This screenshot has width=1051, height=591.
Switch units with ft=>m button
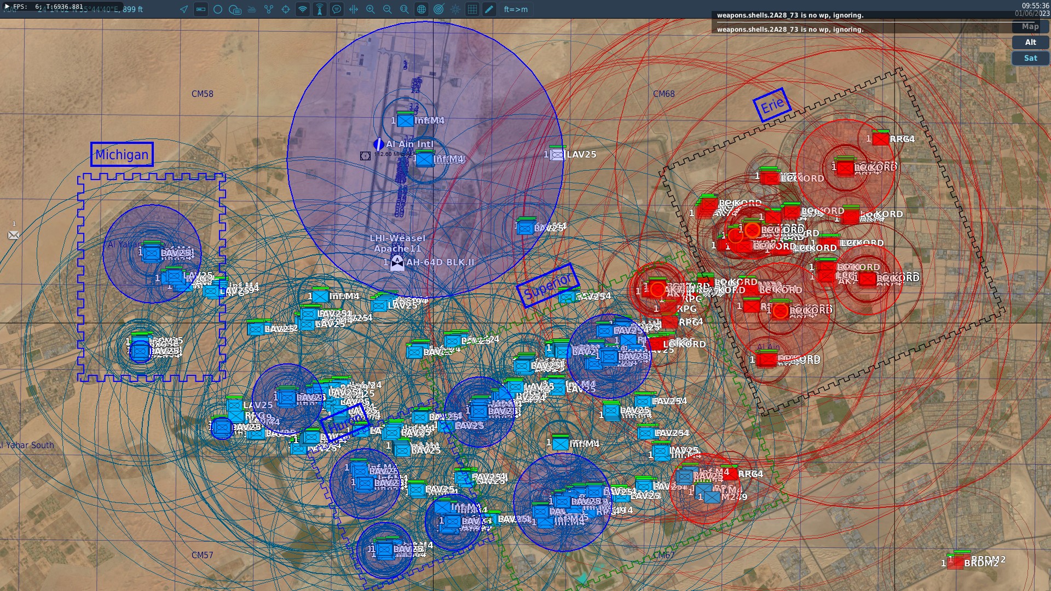click(516, 9)
